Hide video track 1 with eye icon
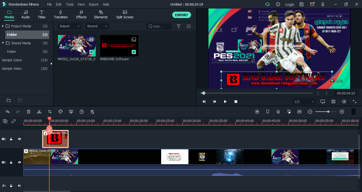Screen dimensions: 362x192 coord(19,162)
